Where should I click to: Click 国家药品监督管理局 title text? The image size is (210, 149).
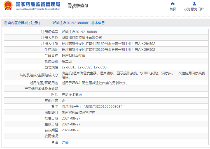tap(38, 4)
